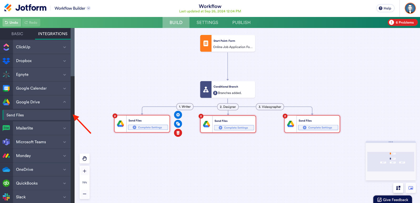Click the QuickBooks icon
The image size is (420, 203).
pos(6,183)
